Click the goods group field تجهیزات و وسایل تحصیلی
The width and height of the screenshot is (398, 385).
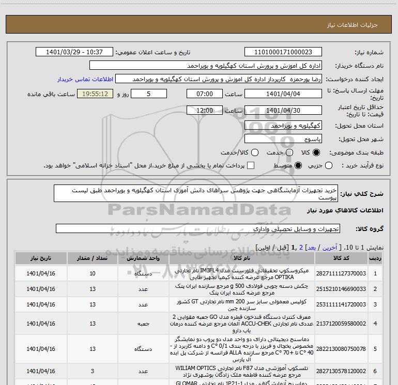tap(198, 228)
